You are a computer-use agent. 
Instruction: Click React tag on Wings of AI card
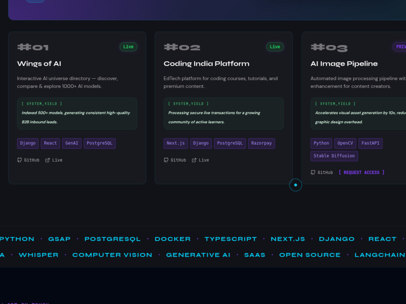(x=50, y=143)
